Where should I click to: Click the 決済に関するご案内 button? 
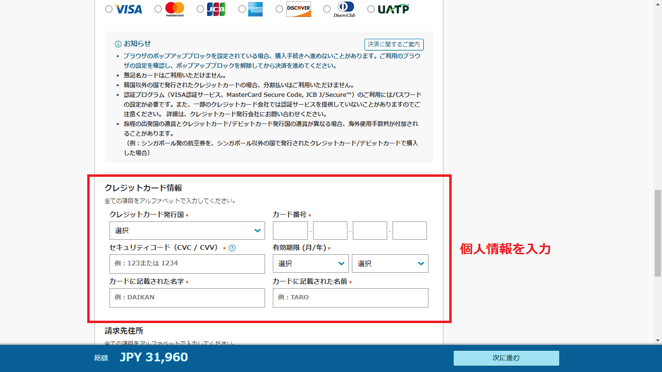click(394, 45)
